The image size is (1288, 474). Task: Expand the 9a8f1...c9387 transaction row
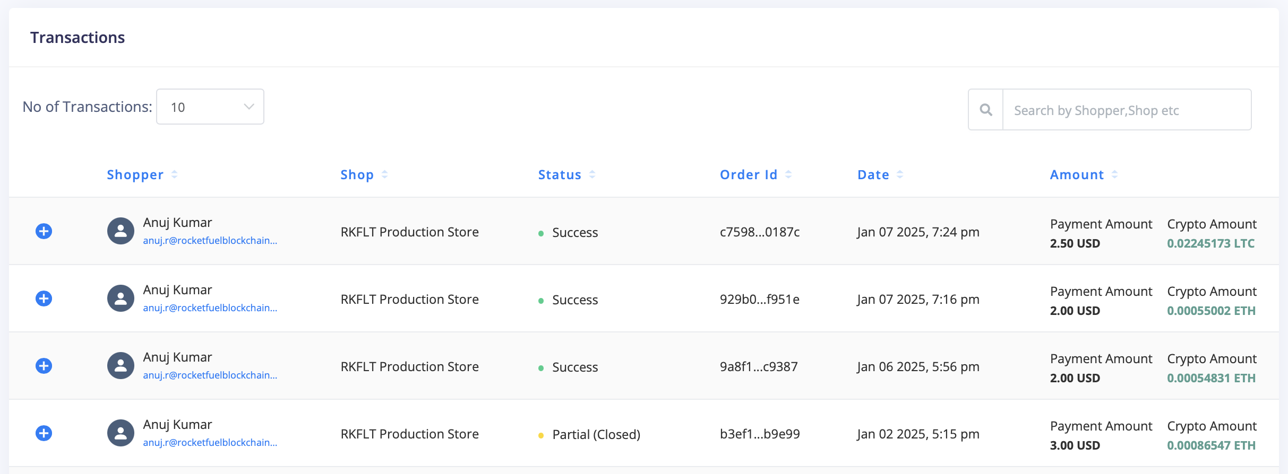pyautogui.click(x=44, y=366)
